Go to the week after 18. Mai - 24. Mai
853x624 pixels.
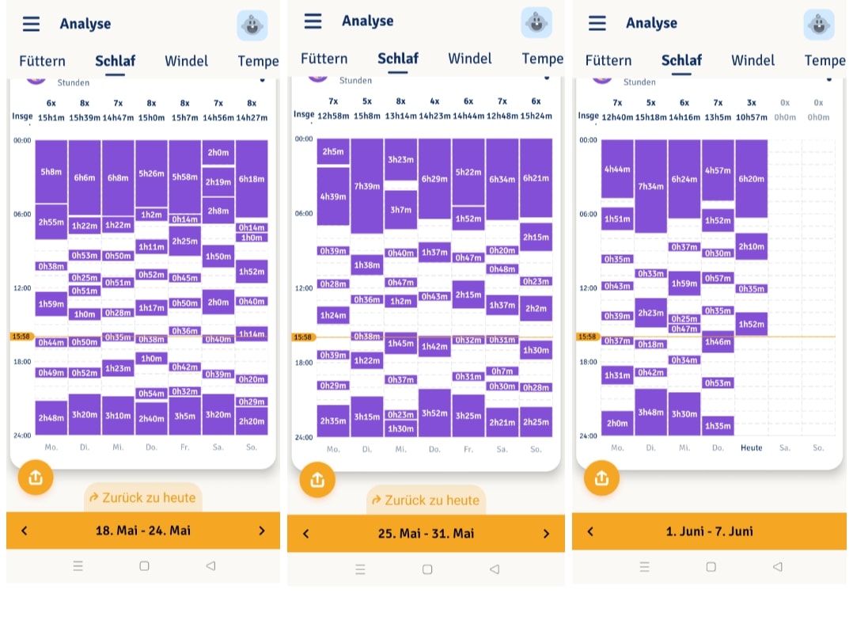(x=262, y=531)
